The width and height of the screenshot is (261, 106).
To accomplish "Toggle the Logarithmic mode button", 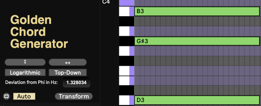I will point(25,73).
